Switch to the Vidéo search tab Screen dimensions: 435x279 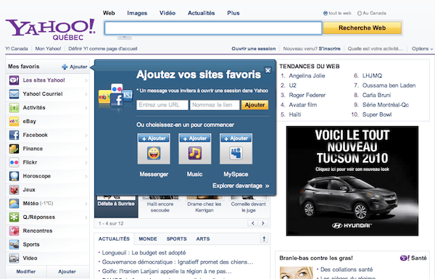coord(167,13)
